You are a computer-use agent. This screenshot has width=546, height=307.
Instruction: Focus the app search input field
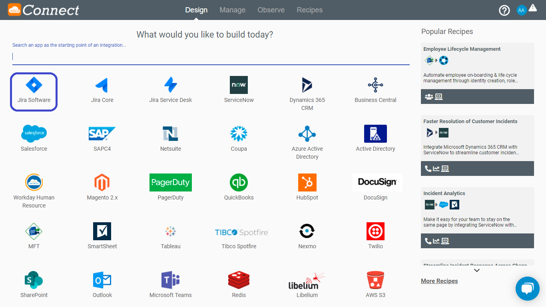tap(211, 56)
